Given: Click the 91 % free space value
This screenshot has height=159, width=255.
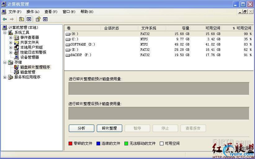Looking at the screenshot, I should [248, 55].
